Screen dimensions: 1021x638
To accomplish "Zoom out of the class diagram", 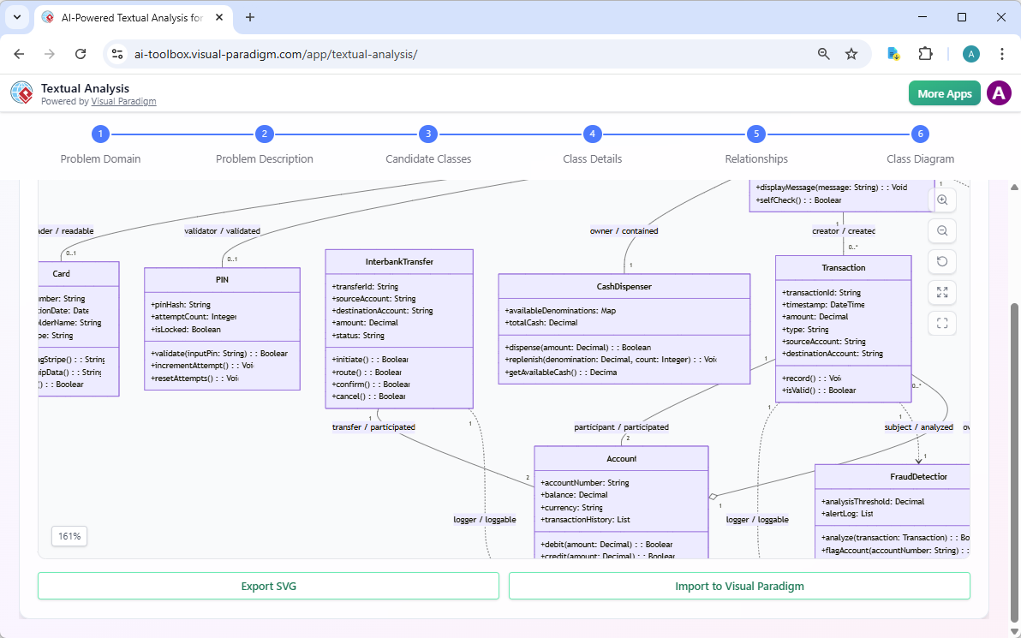I will [942, 231].
